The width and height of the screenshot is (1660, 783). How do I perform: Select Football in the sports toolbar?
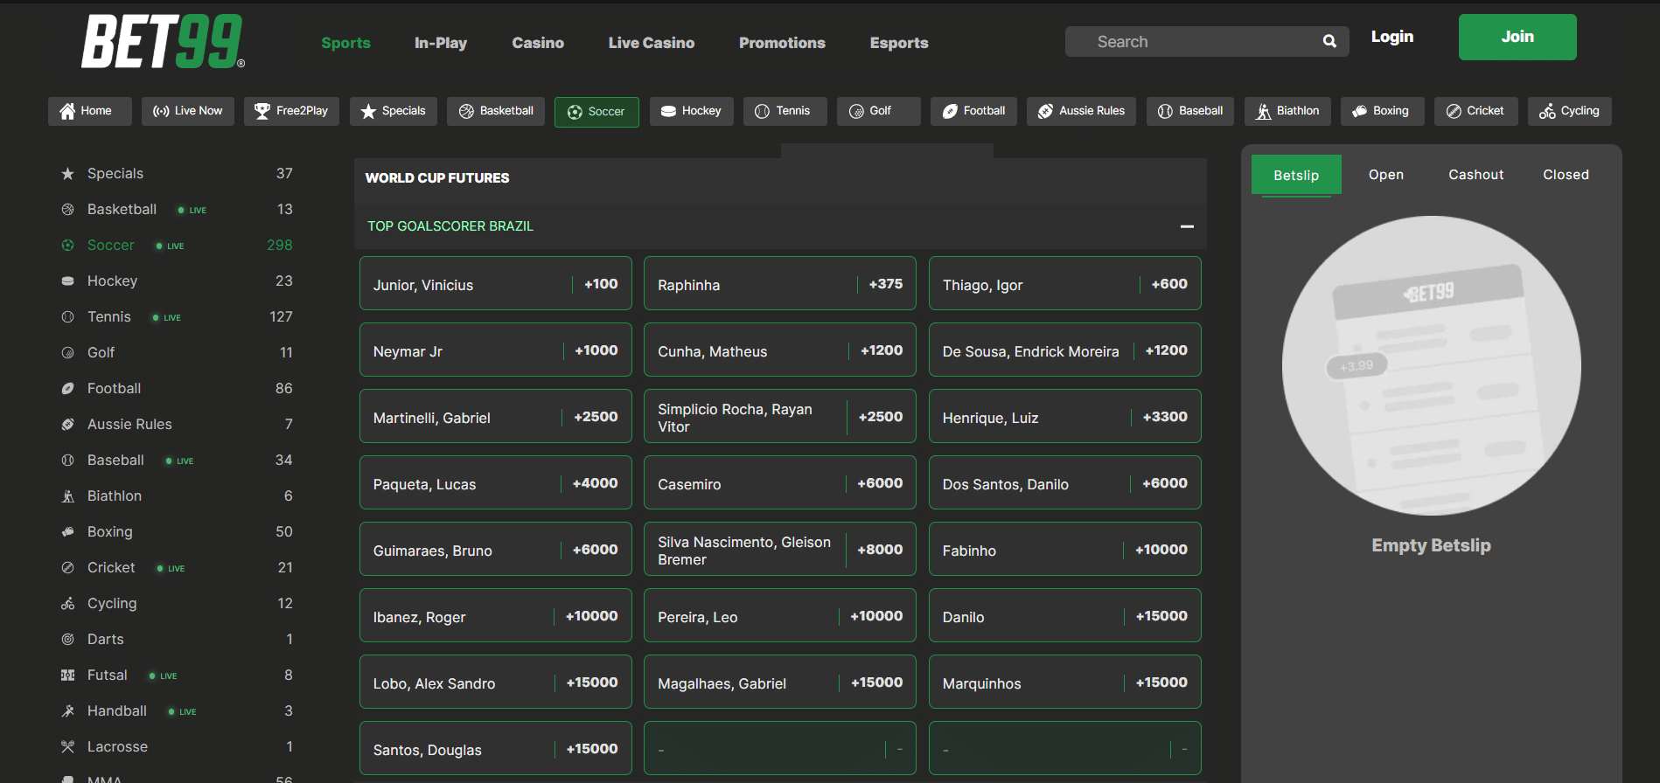pos(973,111)
